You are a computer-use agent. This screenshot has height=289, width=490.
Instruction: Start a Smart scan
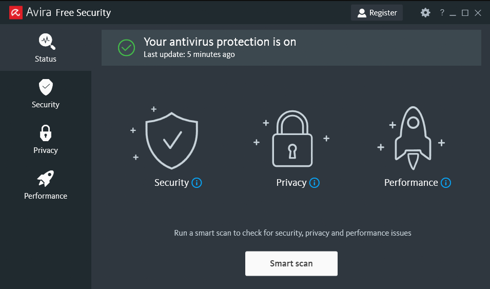(x=291, y=263)
